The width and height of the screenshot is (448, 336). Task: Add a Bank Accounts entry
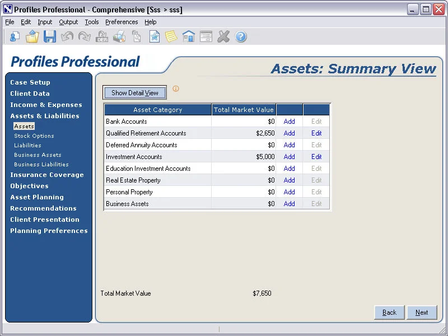[289, 122]
